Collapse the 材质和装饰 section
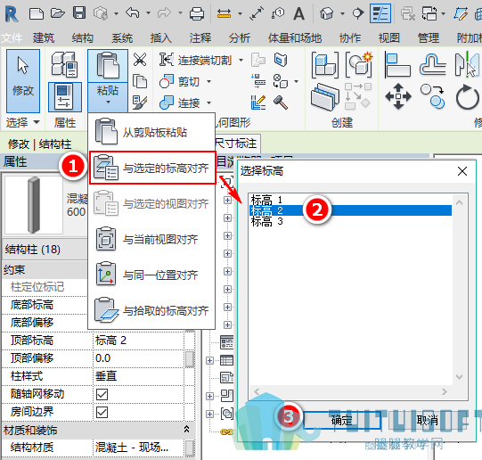The image size is (482, 460). tap(186, 430)
